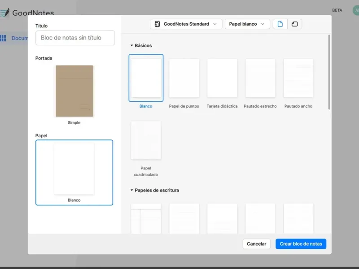The width and height of the screenshot is (359, 269).
Task: Click Crear bloc de notas button
Action: click(x=301, y=244)
